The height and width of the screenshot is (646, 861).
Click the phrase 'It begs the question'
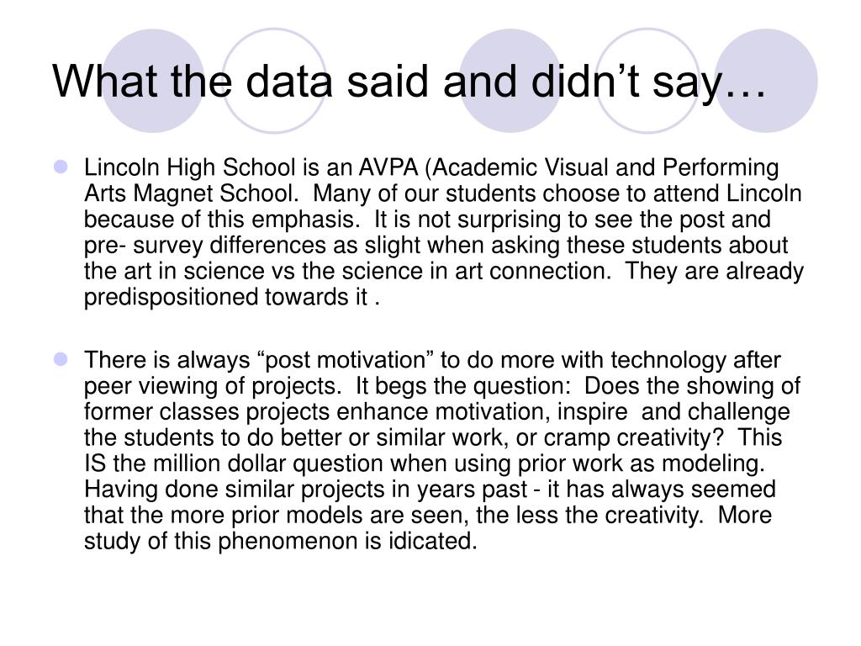pyautogui.click(x=463, y=386)
